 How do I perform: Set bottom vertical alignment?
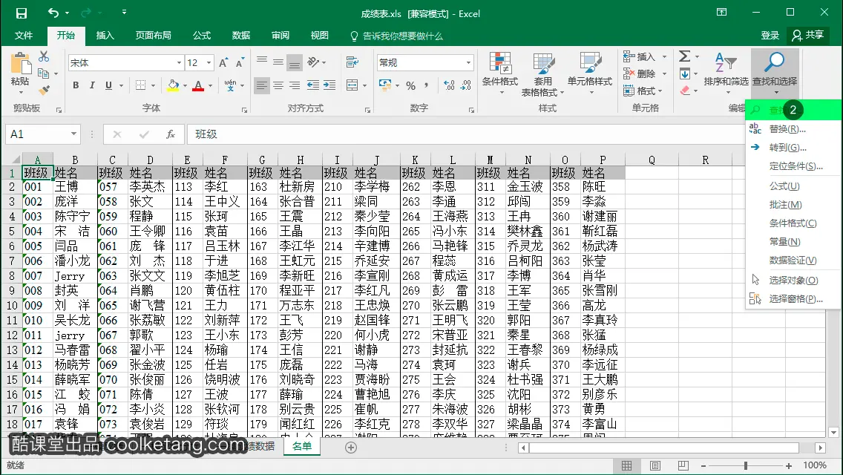pos(295,63)
